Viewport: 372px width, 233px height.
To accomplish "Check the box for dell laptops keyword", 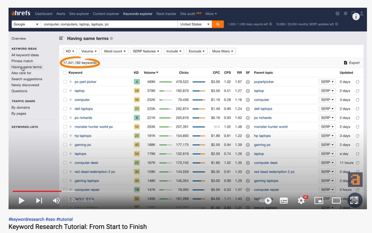I will 65,109.
